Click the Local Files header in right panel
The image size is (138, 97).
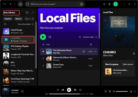click(x=108, y=12)
